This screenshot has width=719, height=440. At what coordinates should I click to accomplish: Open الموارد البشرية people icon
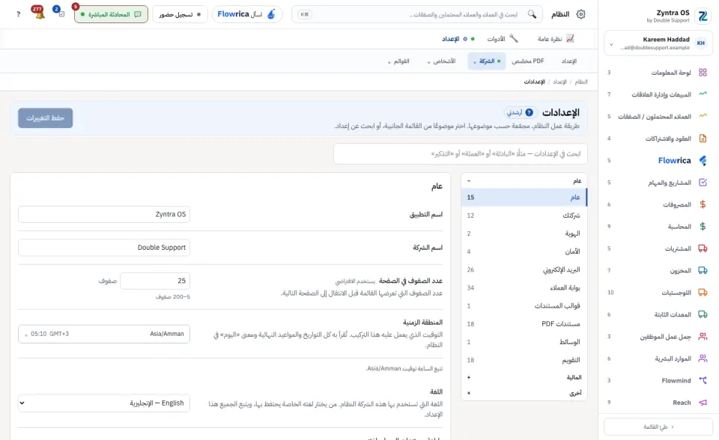pos(703,358)
